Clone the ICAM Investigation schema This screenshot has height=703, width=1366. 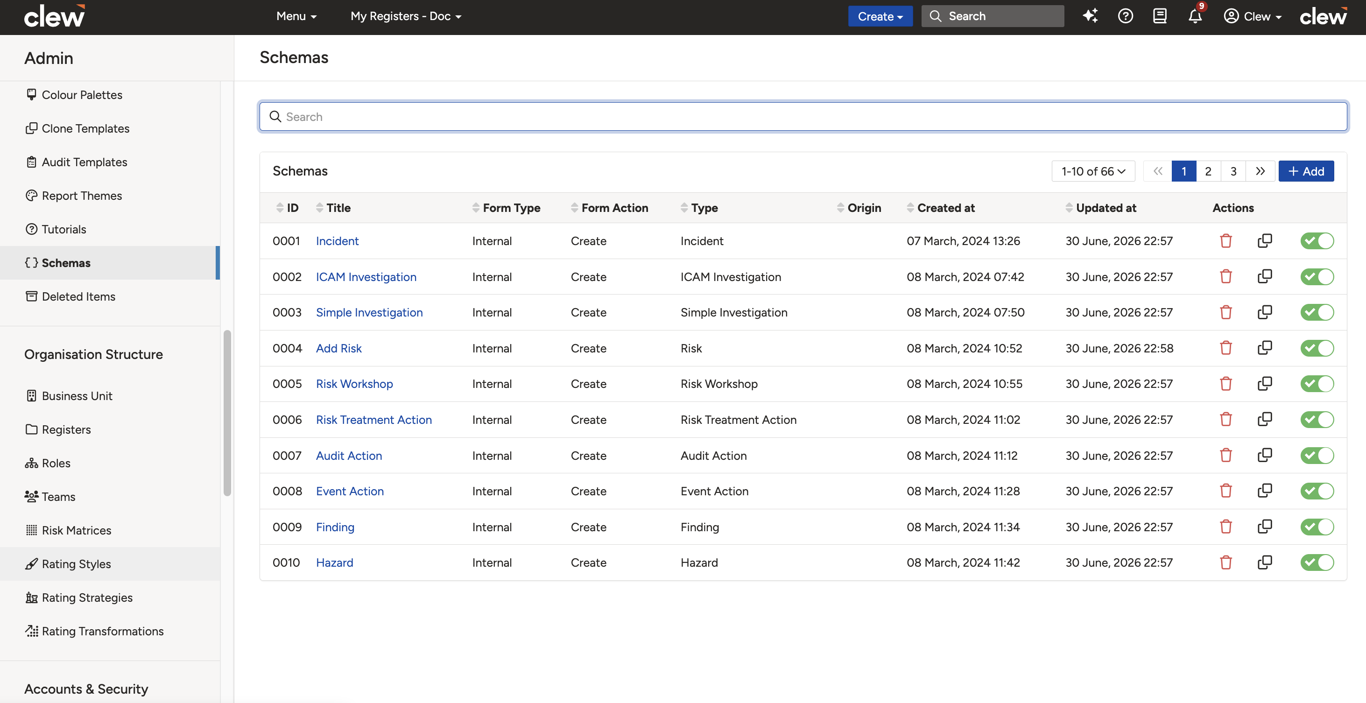[x=1264, y=277]
